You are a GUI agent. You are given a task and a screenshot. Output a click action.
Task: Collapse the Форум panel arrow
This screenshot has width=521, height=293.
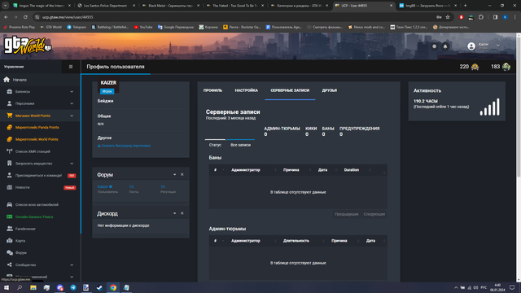click(174, 174)
